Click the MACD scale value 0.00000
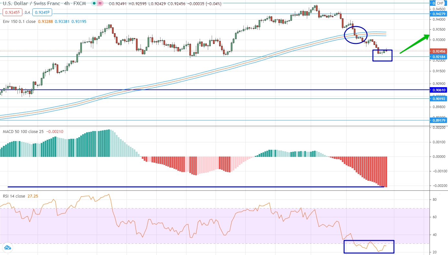Image resolution: width=448 pixels, height=255 pixels. (x=439, y=157)
